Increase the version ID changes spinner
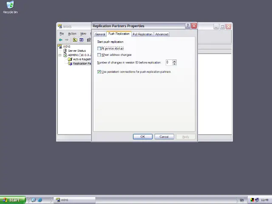The width and height of the screenshot is (272, 204). coord(174,61)
